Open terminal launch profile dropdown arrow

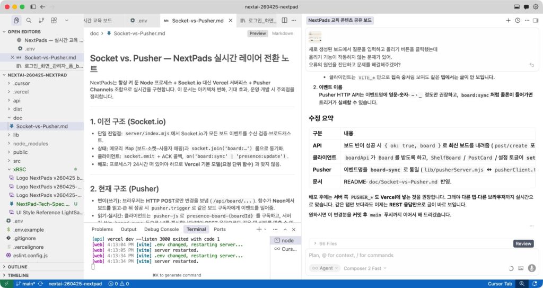pos(265,230)
